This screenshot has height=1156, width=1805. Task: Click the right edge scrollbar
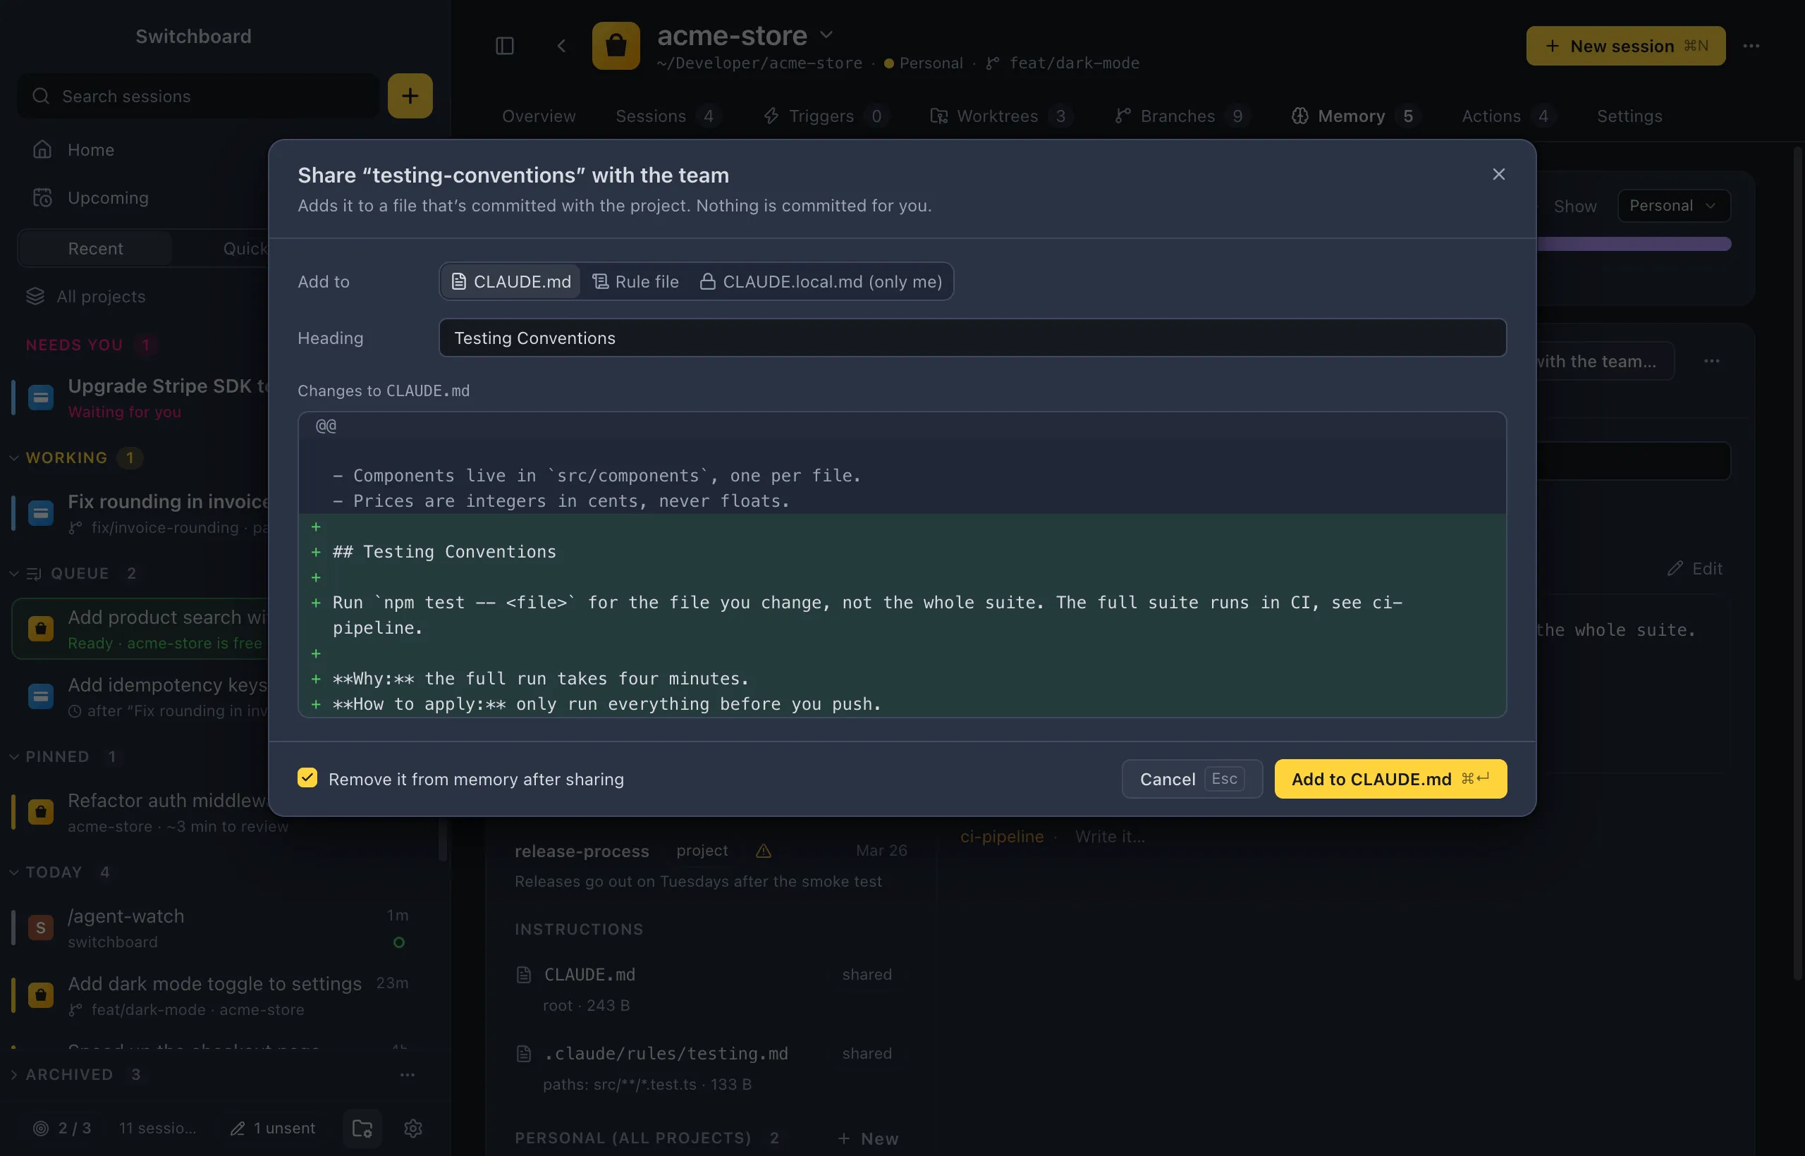tap(1797, 563)
